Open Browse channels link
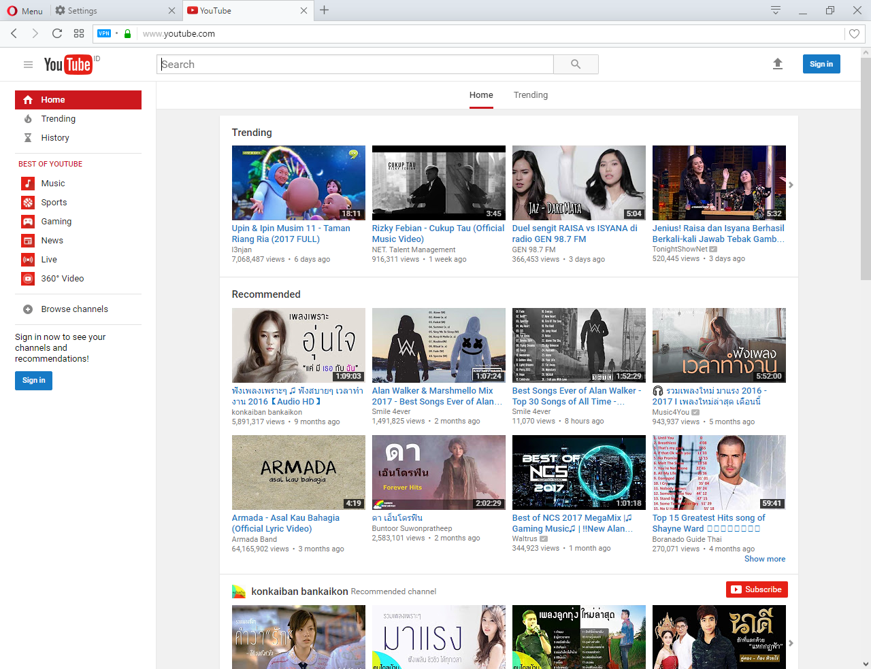The width and height of the screenshot is (871, 669). [74, 309]
